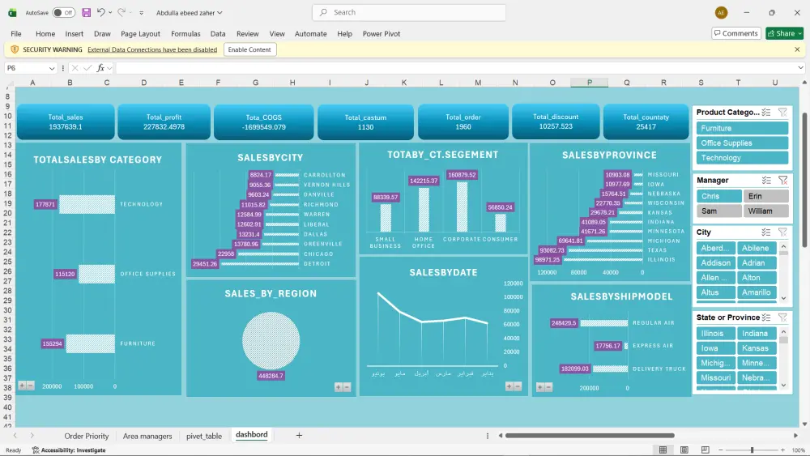Click the Undo arrow icon

[101, 12]
